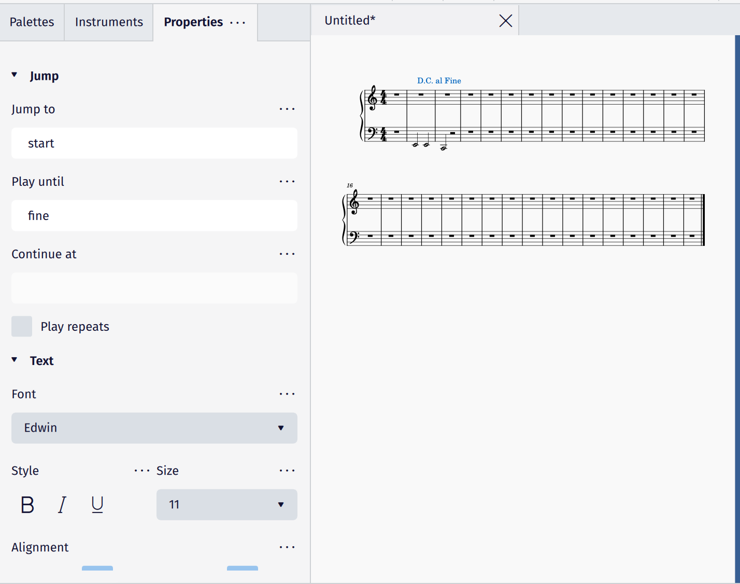Underline the selected text
740x584 pixels.
click(97, 505)
